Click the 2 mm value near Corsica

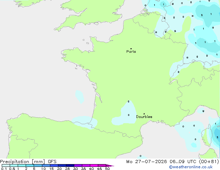coord(217,137)
